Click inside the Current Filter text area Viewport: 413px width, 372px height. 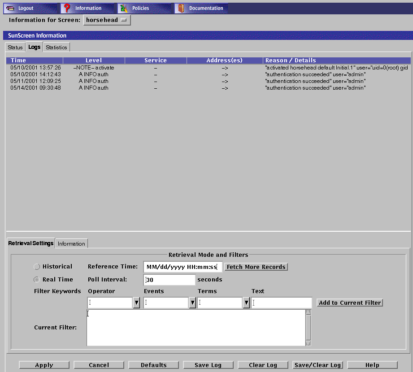[196, 328]
